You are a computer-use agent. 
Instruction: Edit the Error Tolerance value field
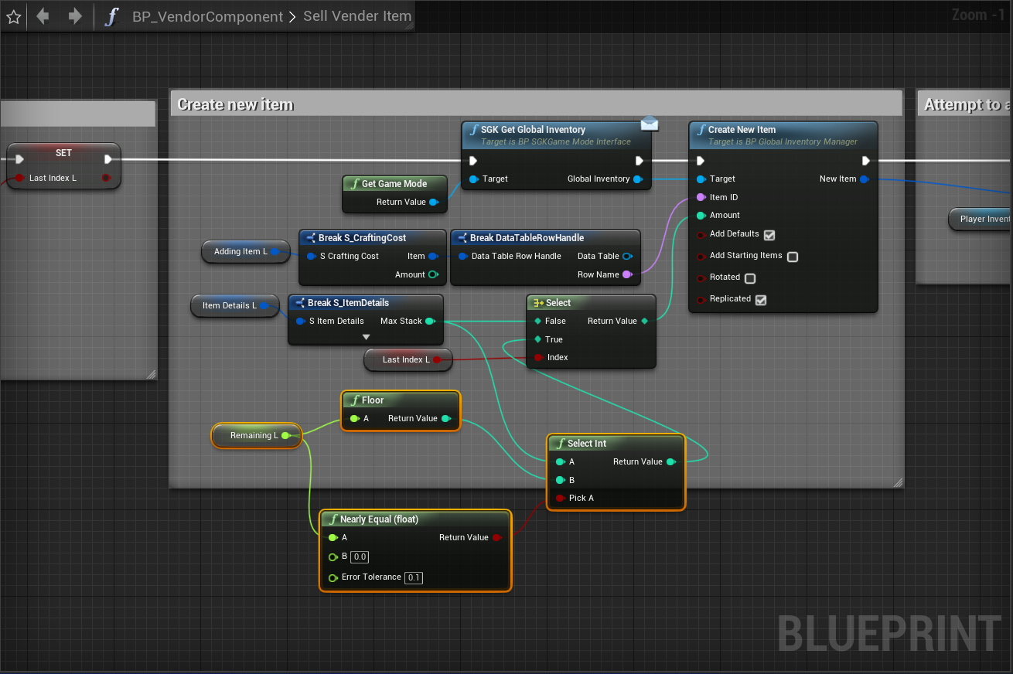[x=414, y=577]
